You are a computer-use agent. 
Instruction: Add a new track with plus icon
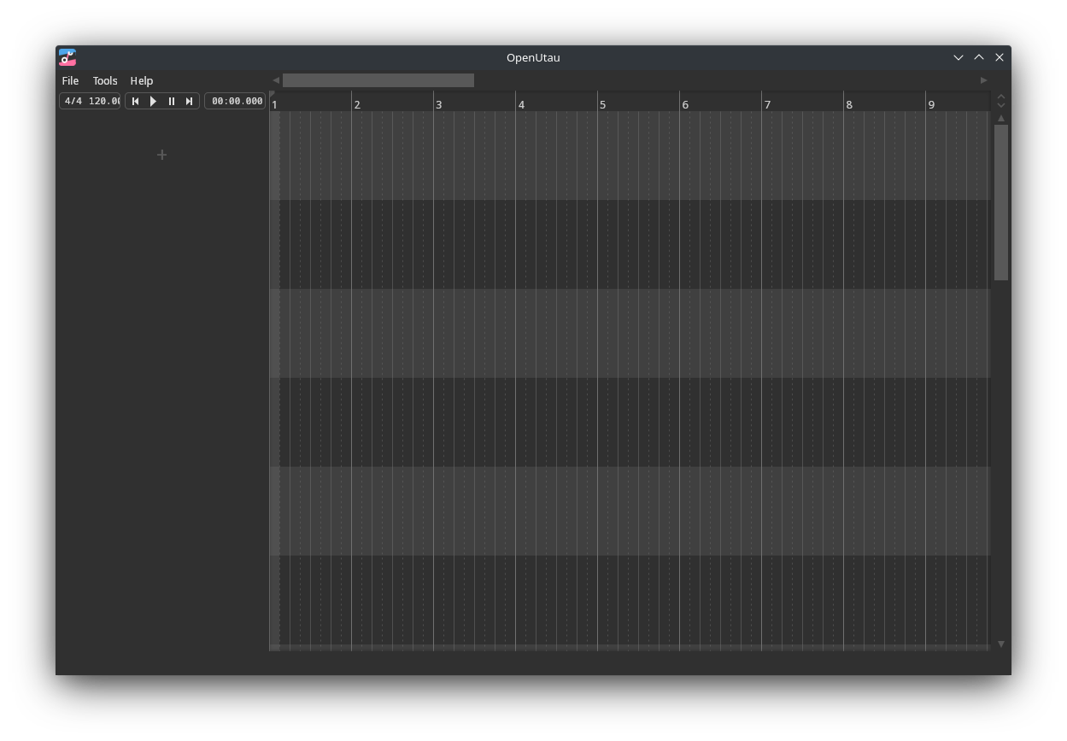[x=161, y=155]
